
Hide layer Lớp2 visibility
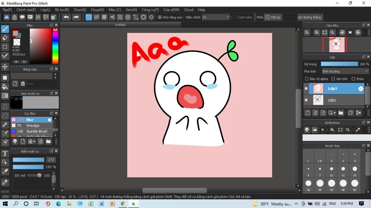pos(306,89)
